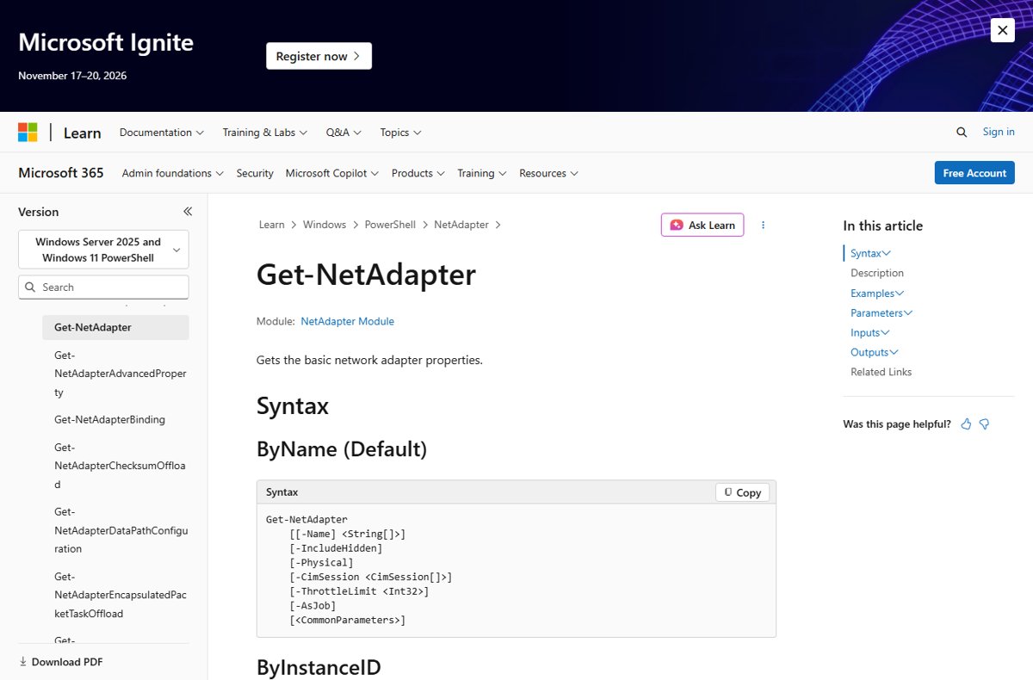
Task: Select Get-NetAdapter in the sidebar
Action: [x=115, y=327]
